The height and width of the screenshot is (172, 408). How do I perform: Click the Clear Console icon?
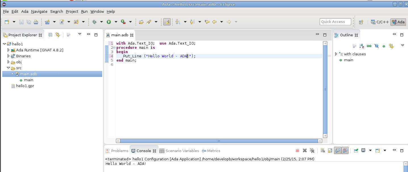(x=323, y=150)
